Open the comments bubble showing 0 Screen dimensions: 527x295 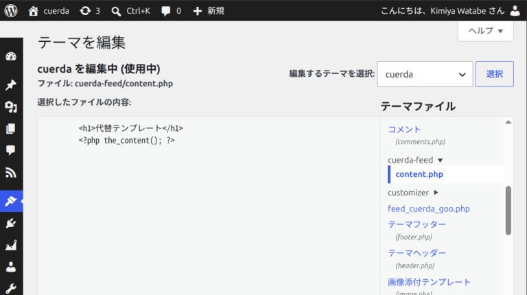pos(172,11)
